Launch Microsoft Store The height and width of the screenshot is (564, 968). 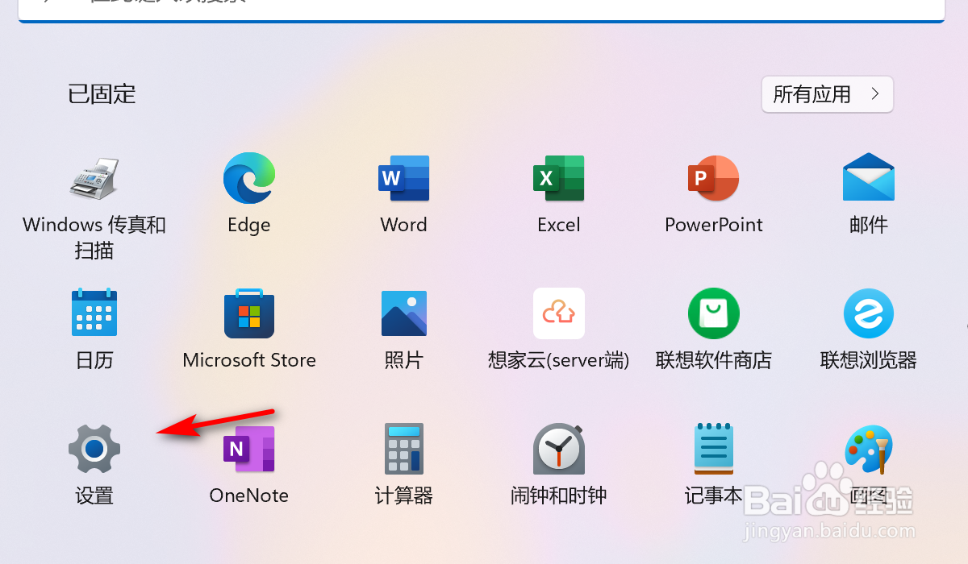(x=249, y=313)
